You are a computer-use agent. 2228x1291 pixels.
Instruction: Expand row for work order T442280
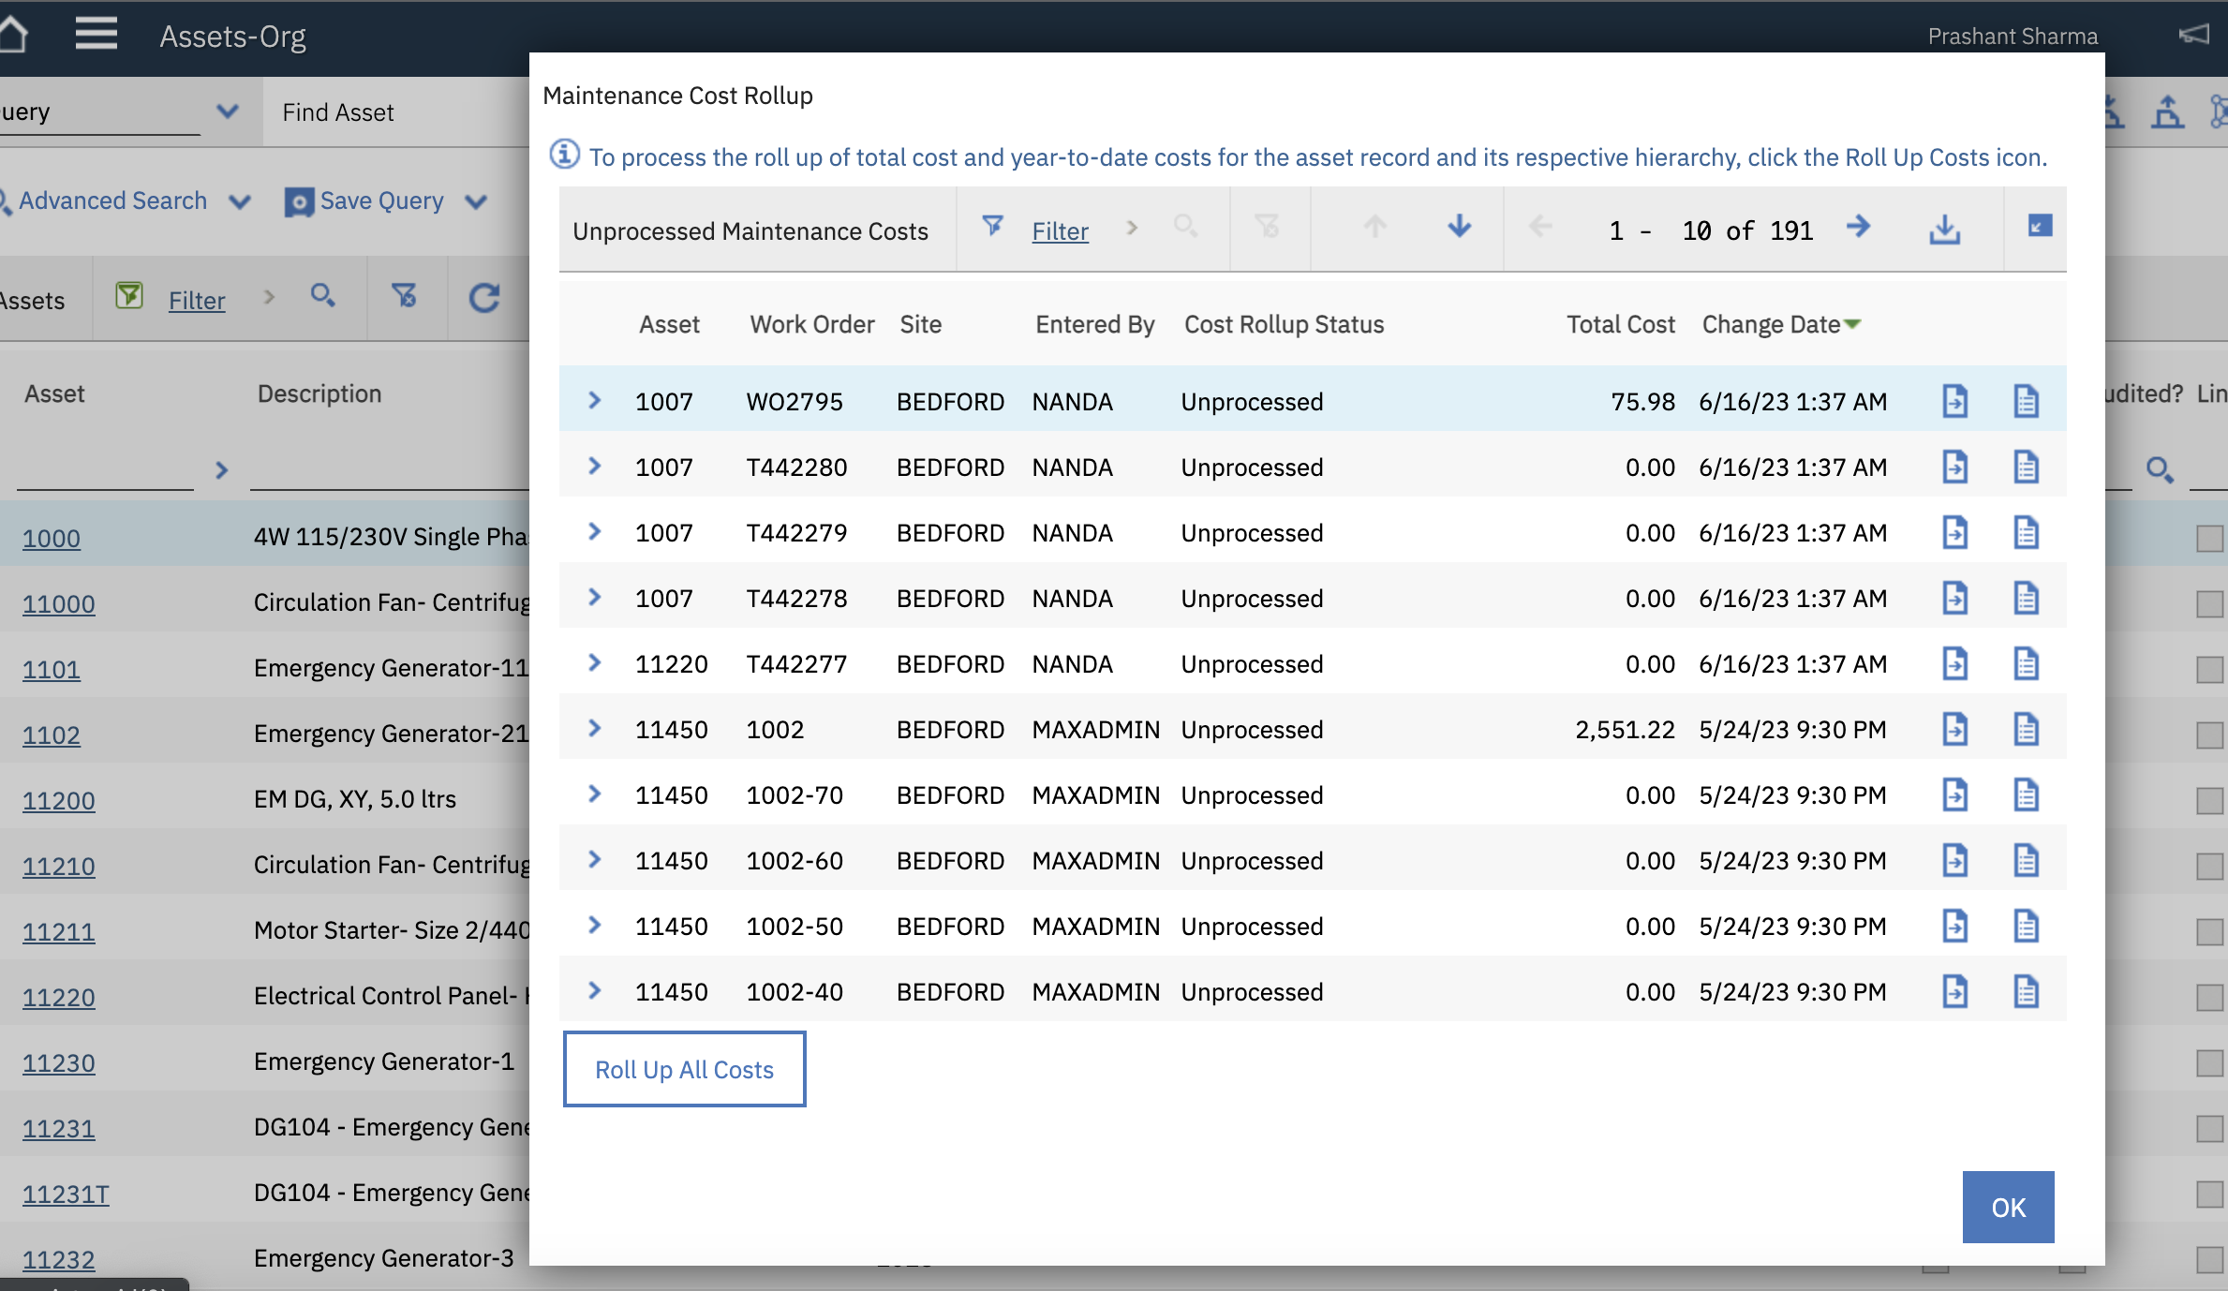[x=594, y=466]
